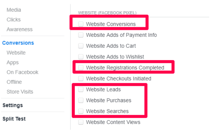
Task: Check the Website Purchases box
Action: pyautogui.click(x=81, y=100)
